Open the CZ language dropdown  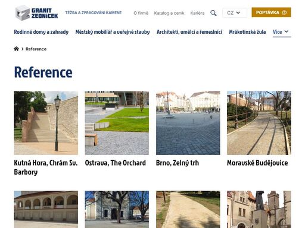click(x=235, y=13)
